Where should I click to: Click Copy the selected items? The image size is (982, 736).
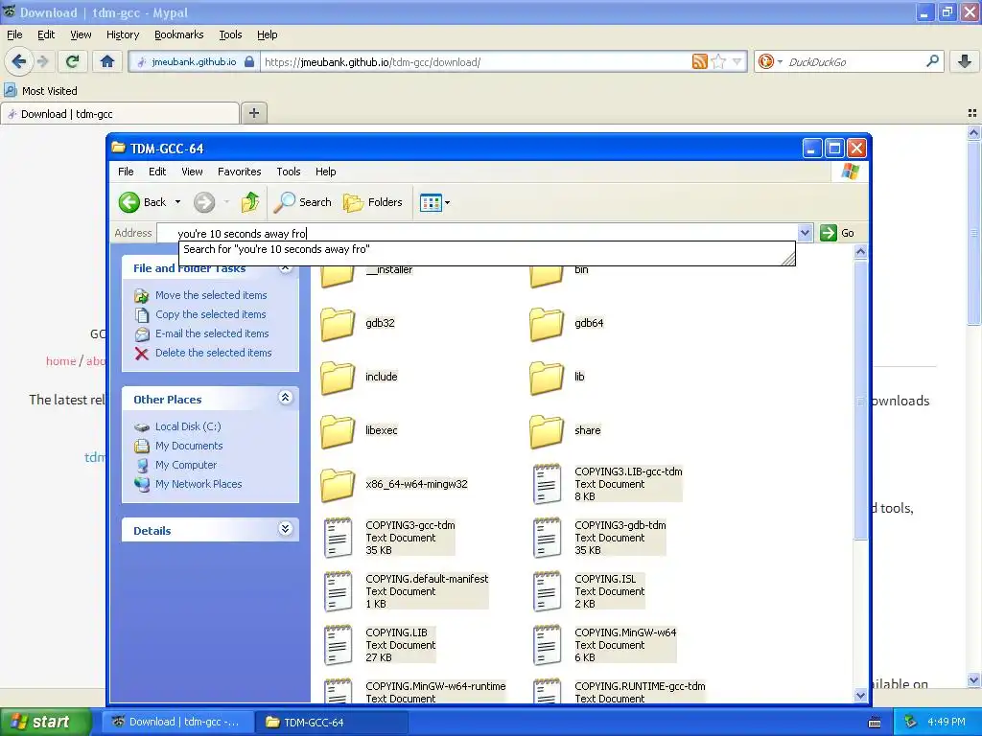coord(210,314)
